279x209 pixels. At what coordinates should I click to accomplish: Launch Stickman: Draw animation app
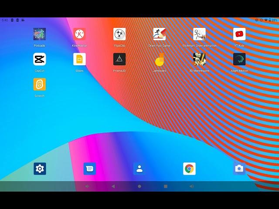(x=199, y=34)
